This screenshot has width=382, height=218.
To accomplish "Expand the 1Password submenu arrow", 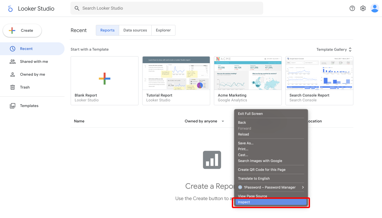I will pyautogui.click(x=303, y=187).
